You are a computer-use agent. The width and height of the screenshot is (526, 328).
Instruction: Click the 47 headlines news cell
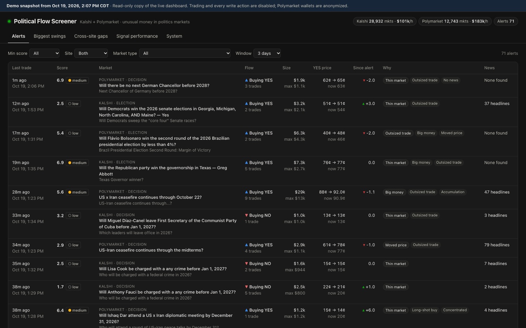497,192
